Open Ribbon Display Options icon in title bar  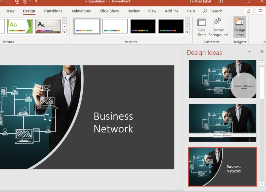(221, 1)
